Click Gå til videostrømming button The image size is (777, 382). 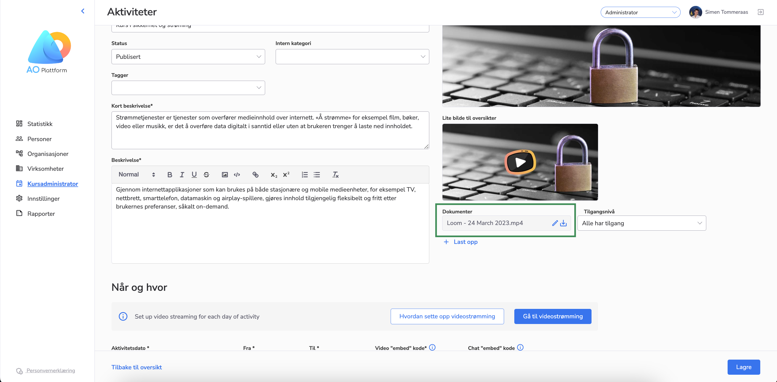click(x=553, y=316)
